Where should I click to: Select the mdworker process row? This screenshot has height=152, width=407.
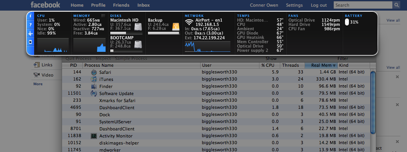click(216, 150)
